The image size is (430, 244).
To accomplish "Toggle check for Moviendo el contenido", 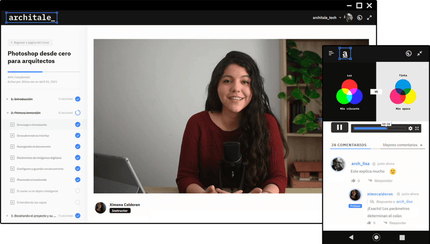I will 78,180.
